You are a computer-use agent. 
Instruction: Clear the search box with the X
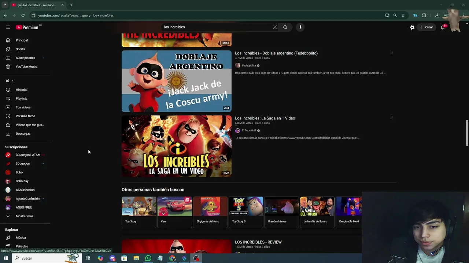274,27
